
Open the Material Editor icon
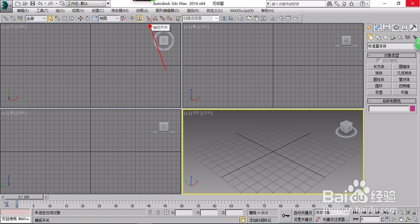click(x=273, y=18)
